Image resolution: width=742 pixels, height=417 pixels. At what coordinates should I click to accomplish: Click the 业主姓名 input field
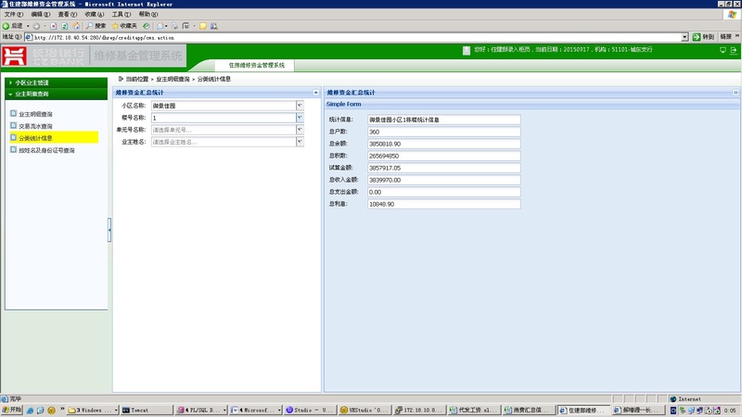point(224,142)
